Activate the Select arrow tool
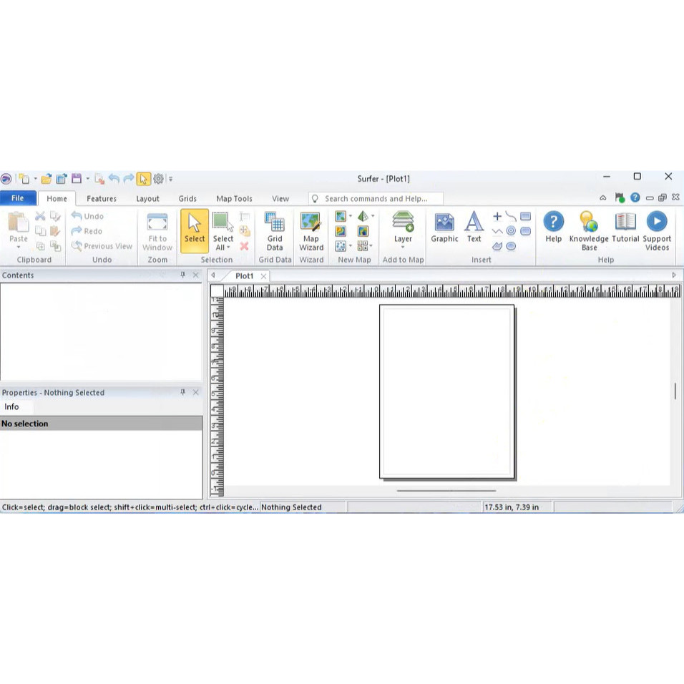Image resolution: width=684 pixels, height=684 pixels. 194,231
